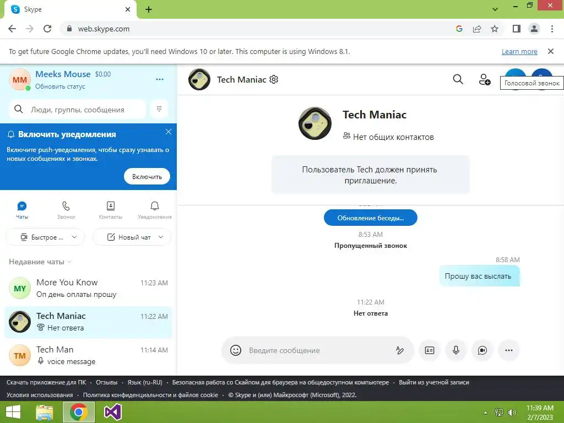Open File Explorer from taskbar
This screenshot has width=564, height=423.
[45, 412]
